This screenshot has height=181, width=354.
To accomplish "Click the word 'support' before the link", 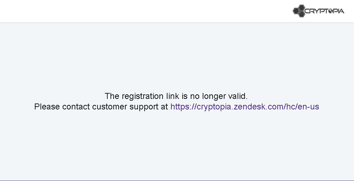I will point(144,107).
